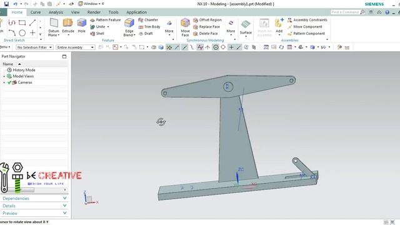
Task: Click the Undo arrow icon
Action: tap(16, 4)
